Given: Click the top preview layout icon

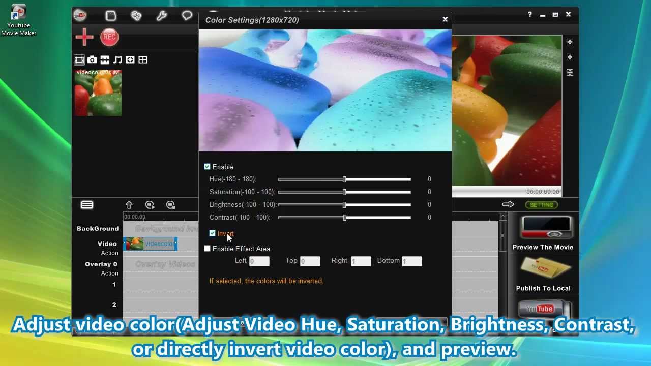Looking at the screenshot, I should pyautogui.click(x=570, y=42).
